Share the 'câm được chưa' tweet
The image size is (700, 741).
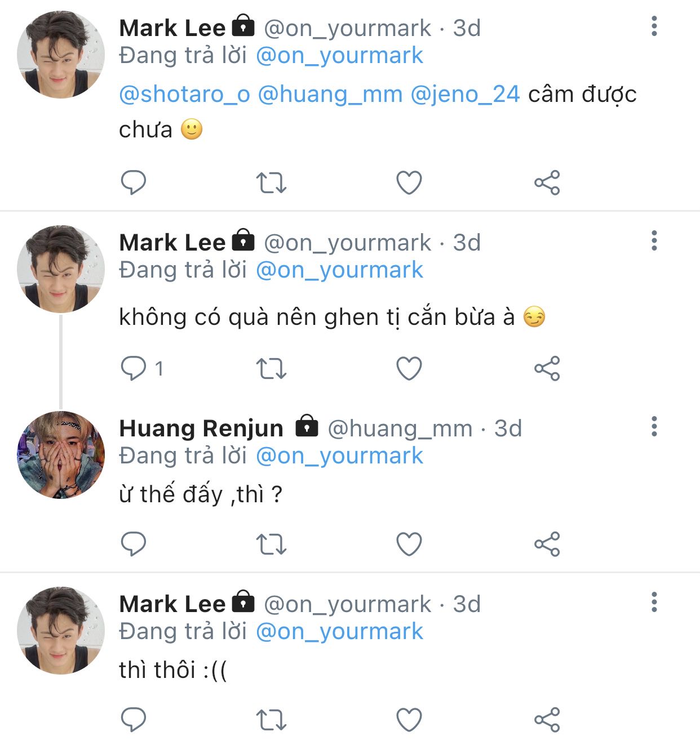tap(547, 182)
